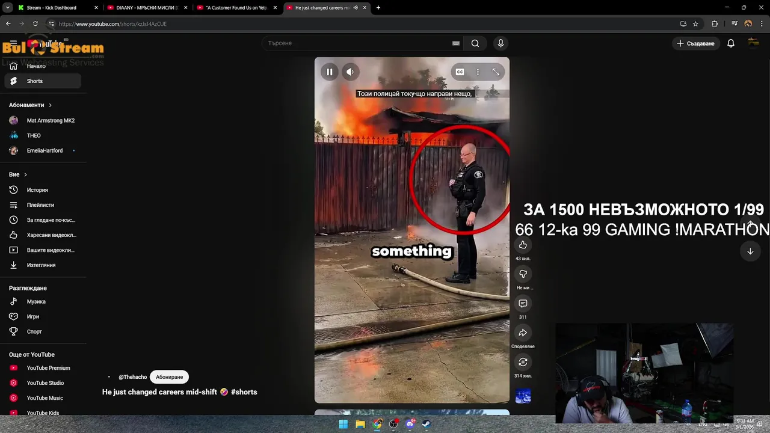Open Steam from the taskbar
Screen dimensions: 770x433
click(x=427, y=424)
